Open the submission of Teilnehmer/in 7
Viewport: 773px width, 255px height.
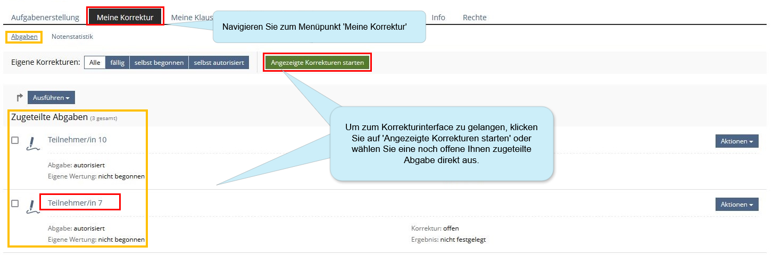(75, 203)
